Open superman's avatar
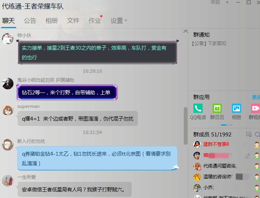Viewport: 260px width, 198px height. 8,110
